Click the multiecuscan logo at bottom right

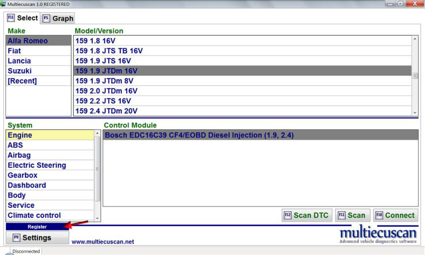pyautogui.click(x=378, y=234)
